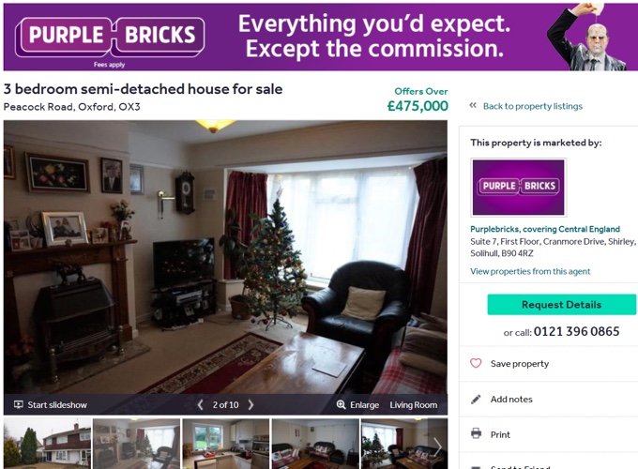Open Back to property listings link

point(533,106)
